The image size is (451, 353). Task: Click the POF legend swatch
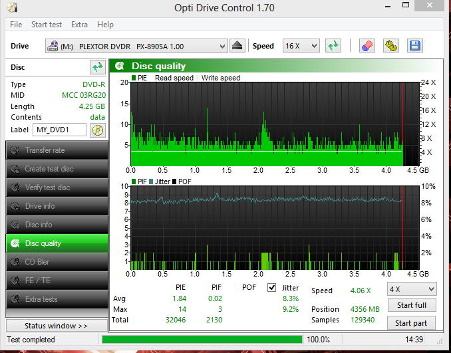pos(174,181)
